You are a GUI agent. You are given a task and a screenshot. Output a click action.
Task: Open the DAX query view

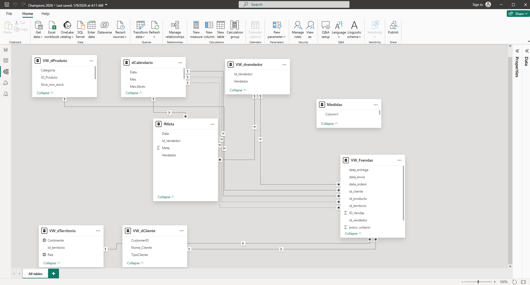(6, 83)
